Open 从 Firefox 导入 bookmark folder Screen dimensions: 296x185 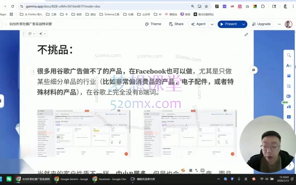pyautogui.click(x=31, y=14)
